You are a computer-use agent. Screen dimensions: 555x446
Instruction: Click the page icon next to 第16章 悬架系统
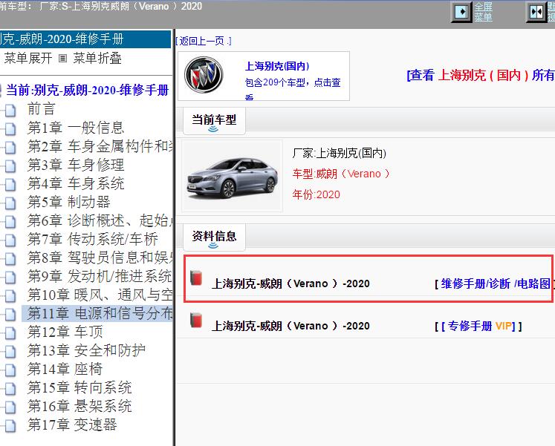click(10, 407)
